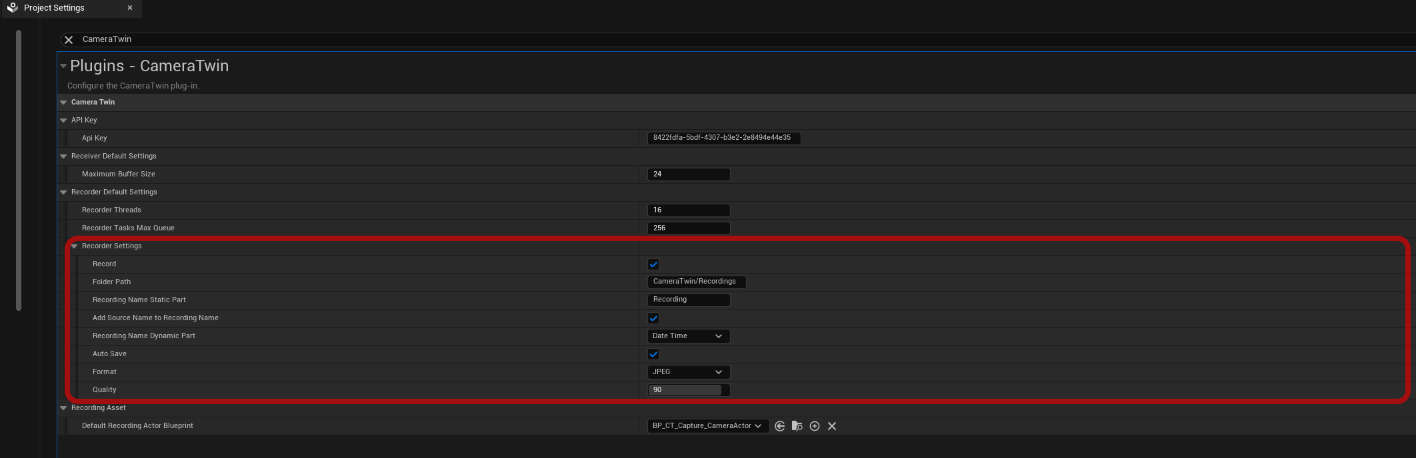
Task: Click the Folder Path input field
Action: tap(696, 282)
